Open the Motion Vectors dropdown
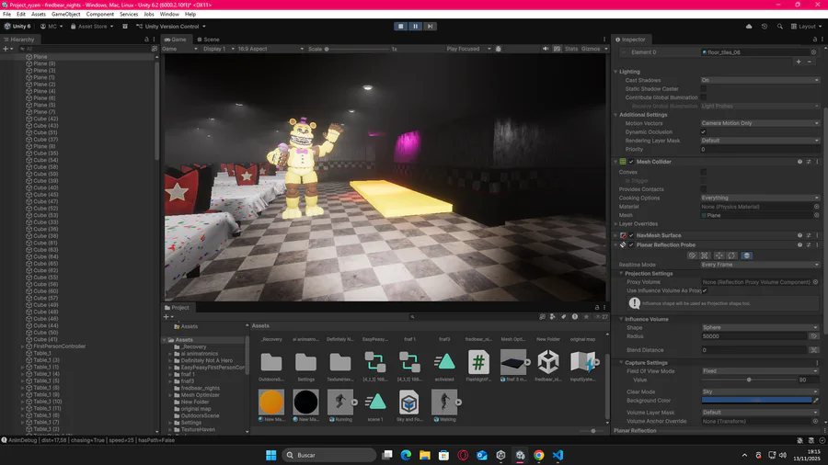828x465 pixels. tap(760, 123)
